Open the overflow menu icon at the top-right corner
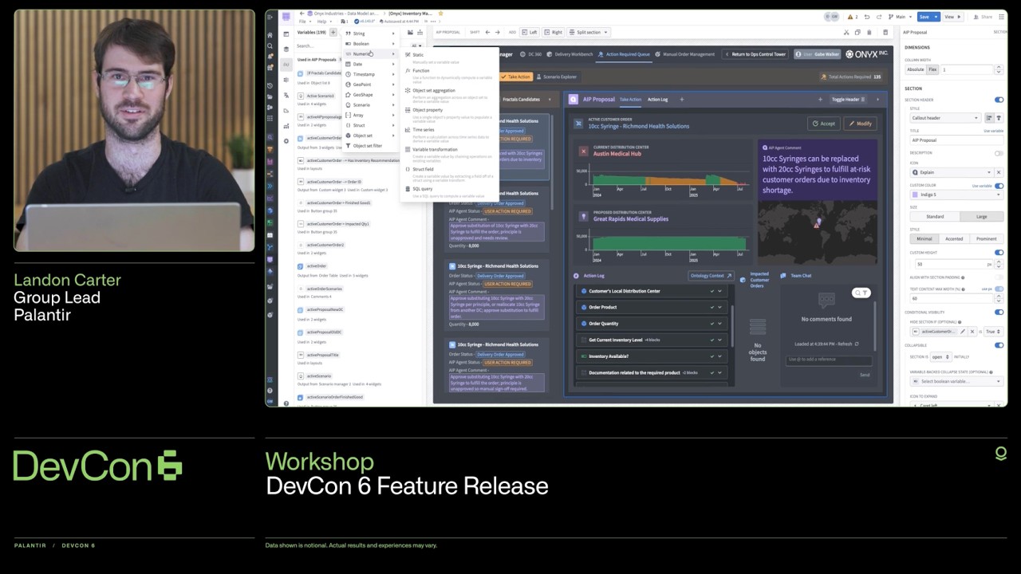 (x=1001, y=17)
